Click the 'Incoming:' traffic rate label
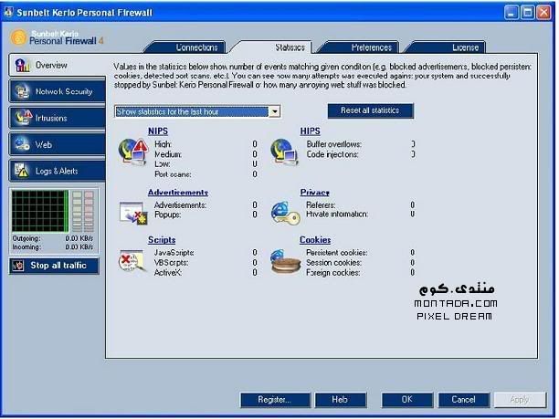 coord(26,246)
